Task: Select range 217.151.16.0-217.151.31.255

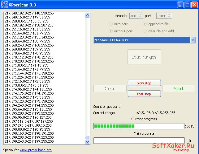Action: pyautogui.click(x=28, y=29)
